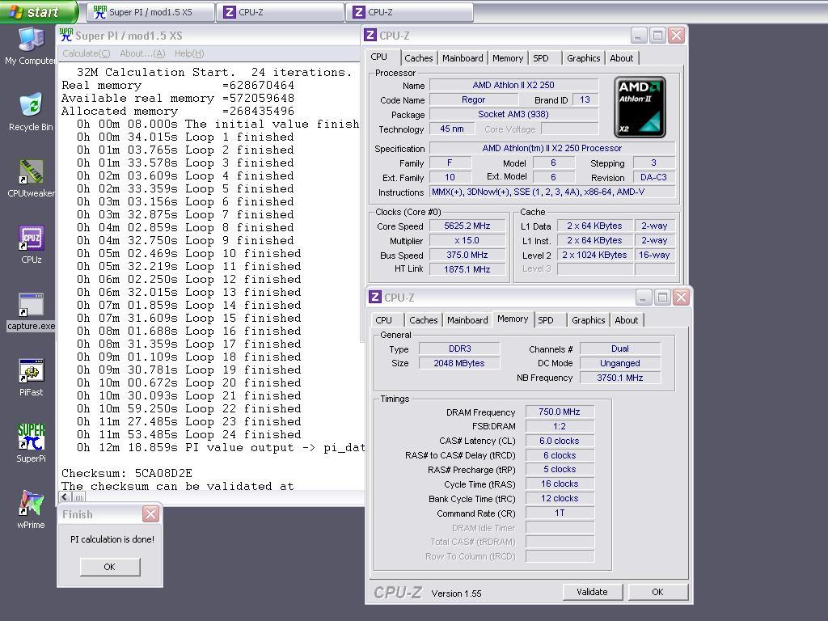This screenshot has height=621, width=828.
Task: Click the Channels # Dual field
Action: [x=620, y=349]
